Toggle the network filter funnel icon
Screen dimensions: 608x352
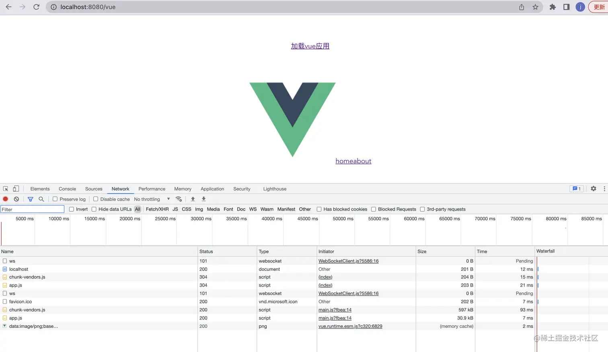[30, 199]
